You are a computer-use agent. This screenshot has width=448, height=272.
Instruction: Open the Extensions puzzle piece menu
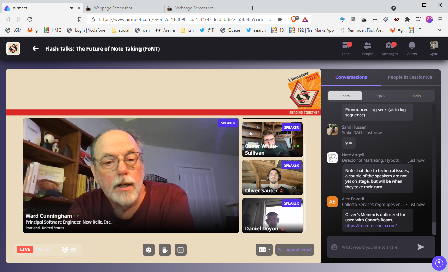(408, 19)
